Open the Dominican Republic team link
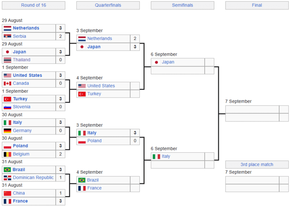The height and width of the screenshot is (206, 290). [33, 177]
